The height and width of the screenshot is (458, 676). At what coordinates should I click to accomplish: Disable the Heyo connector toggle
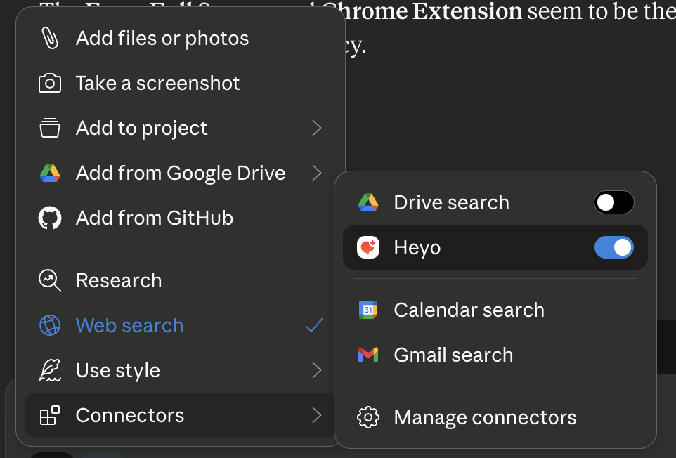click(x=614, y=247)
